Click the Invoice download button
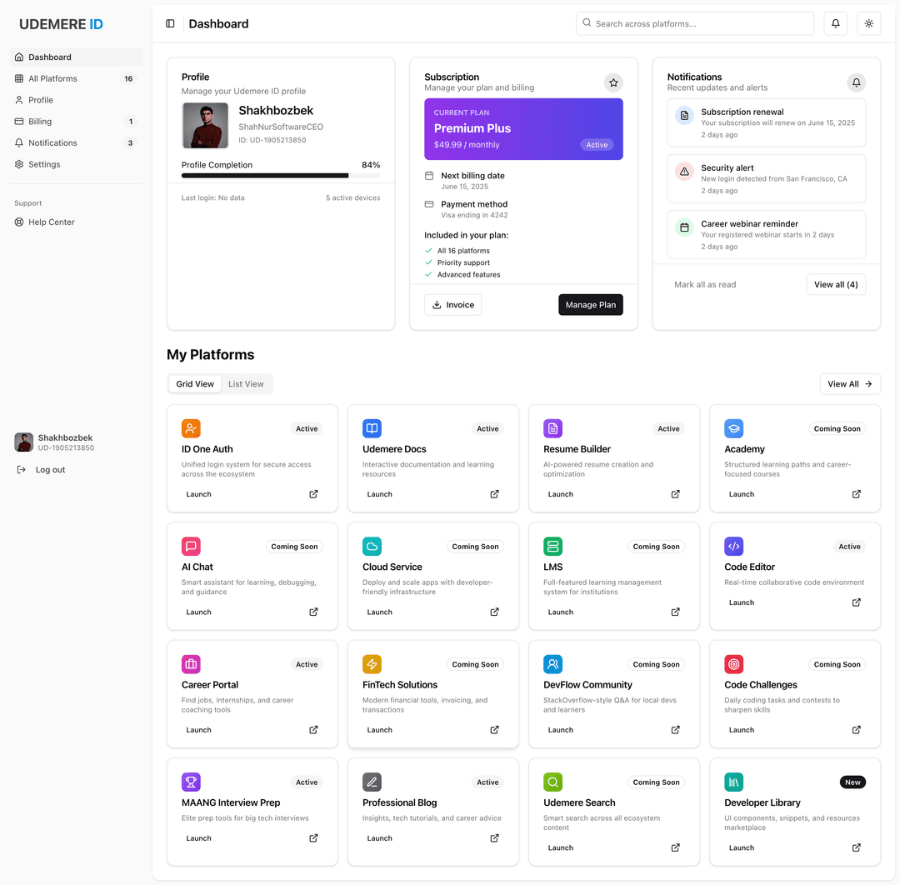Viewport: 900px width, 885px height. pos(452,304)
